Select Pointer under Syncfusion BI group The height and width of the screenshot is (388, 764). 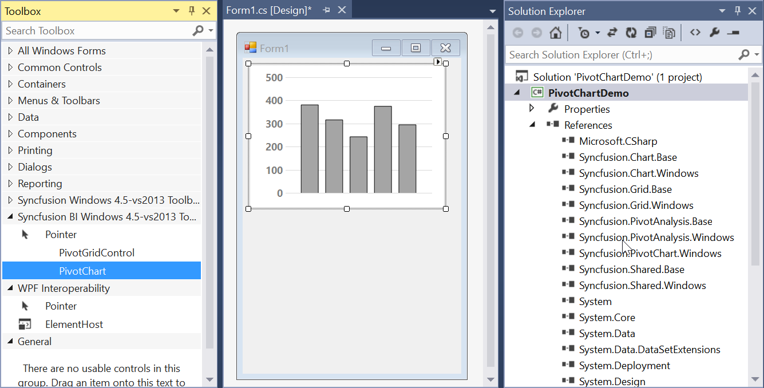pyautogui.click(x=102, y=235)
